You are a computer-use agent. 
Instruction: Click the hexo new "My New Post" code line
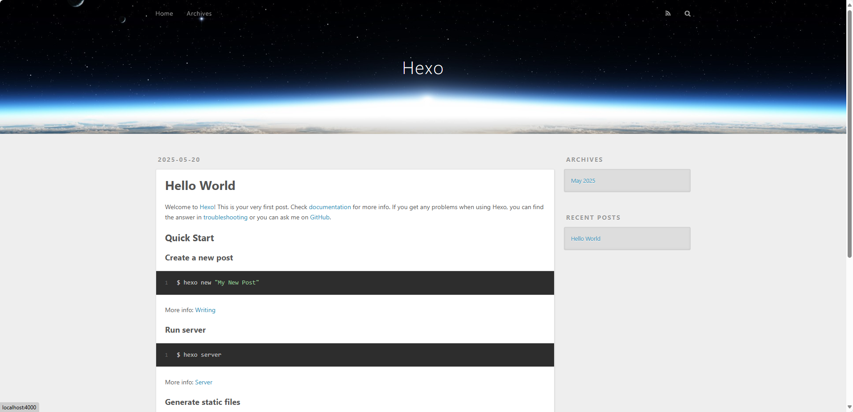218,283
